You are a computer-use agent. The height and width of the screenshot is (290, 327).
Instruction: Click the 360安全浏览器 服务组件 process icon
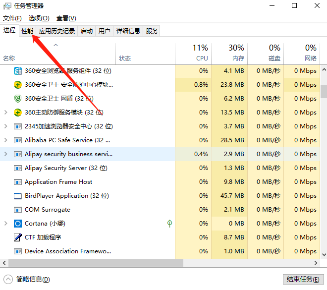point(18,71)
